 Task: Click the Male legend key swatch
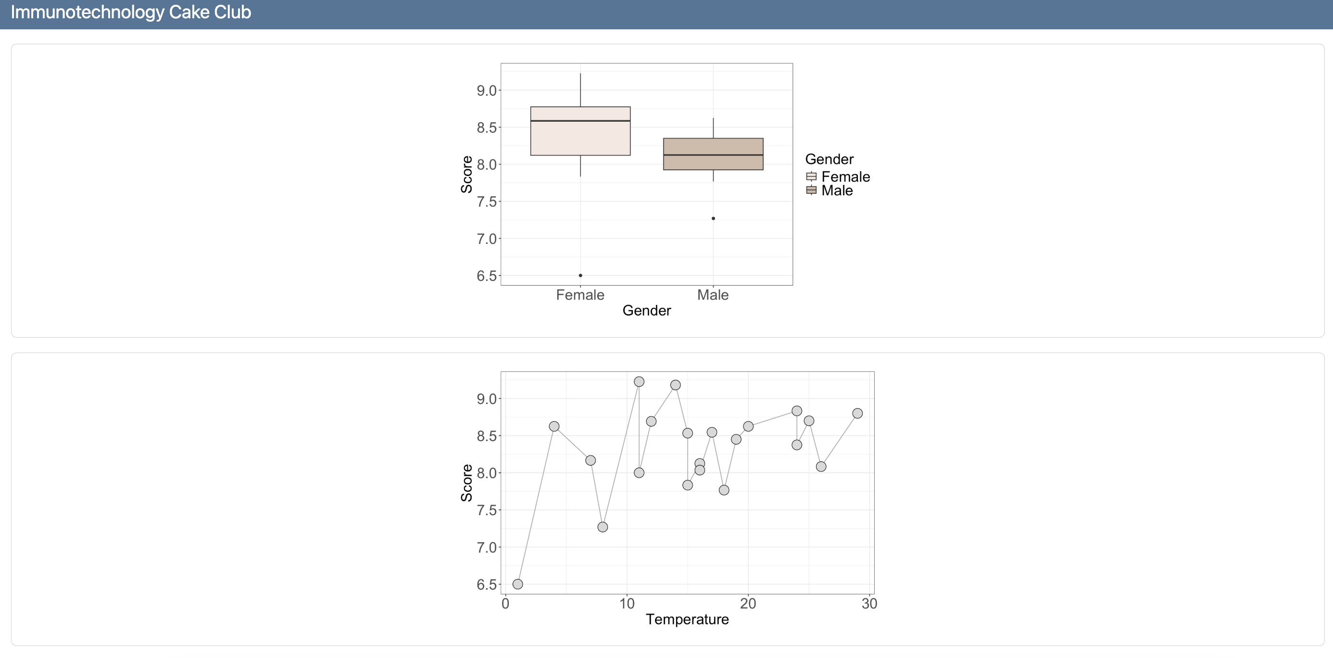811,190
